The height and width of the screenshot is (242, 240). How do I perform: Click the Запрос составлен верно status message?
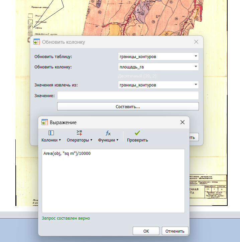point(66,218)
